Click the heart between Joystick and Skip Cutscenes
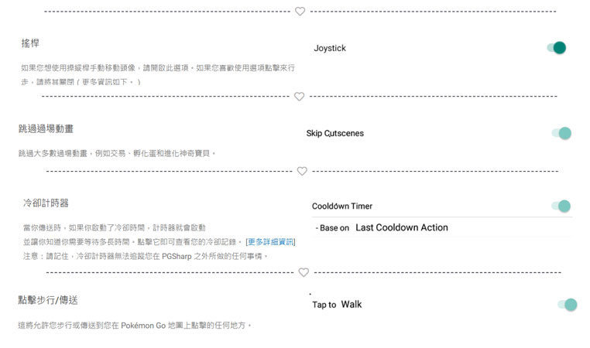Viewport: 590px width, 348px height. click(x=300, y=97)
